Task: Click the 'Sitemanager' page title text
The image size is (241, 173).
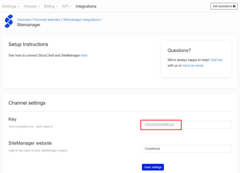Action: (x=28, y=25)
